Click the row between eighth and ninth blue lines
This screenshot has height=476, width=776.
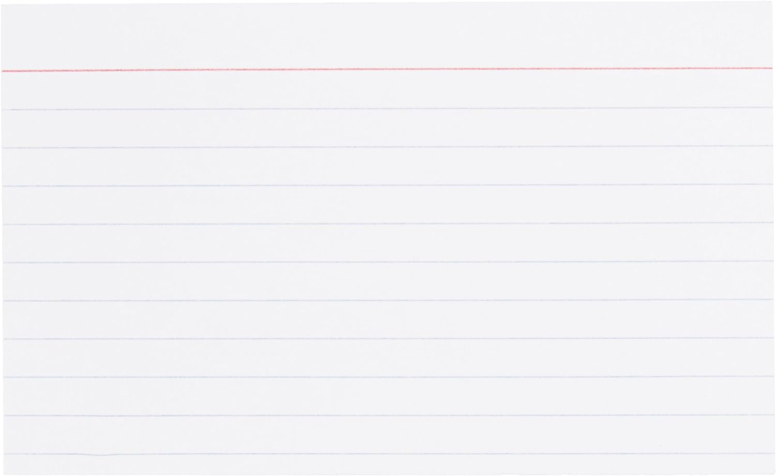(387, 396)
